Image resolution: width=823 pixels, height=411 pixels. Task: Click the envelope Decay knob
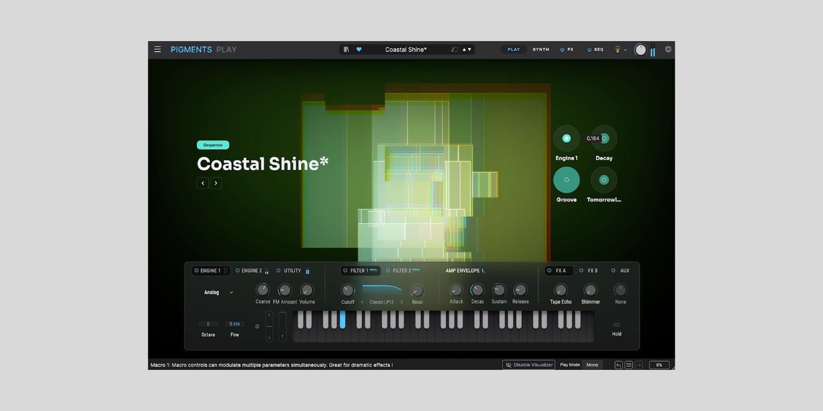(477, 290)
